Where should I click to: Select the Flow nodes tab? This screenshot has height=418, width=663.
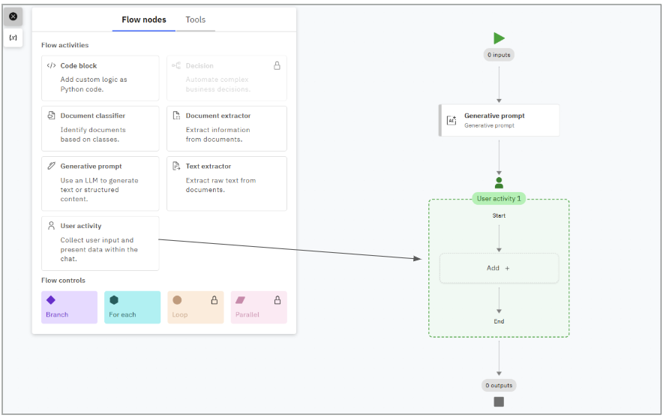point(144,20)
